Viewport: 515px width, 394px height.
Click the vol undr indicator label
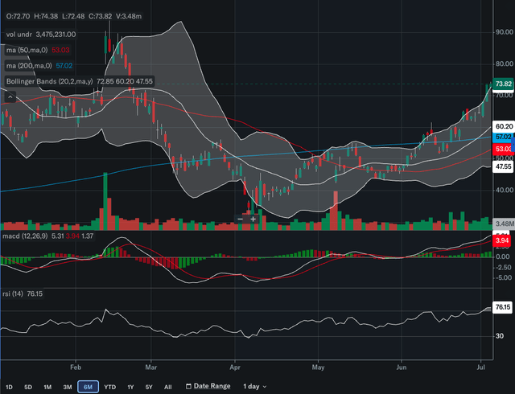(x=22, y=35)
